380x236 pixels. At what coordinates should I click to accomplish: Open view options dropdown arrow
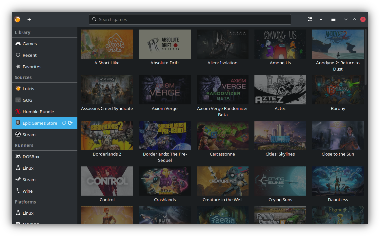[x=321, y=19]
